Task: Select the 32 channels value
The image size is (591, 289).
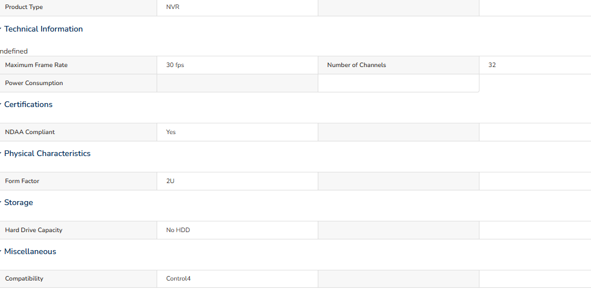Action: click(x=492, y=65)
